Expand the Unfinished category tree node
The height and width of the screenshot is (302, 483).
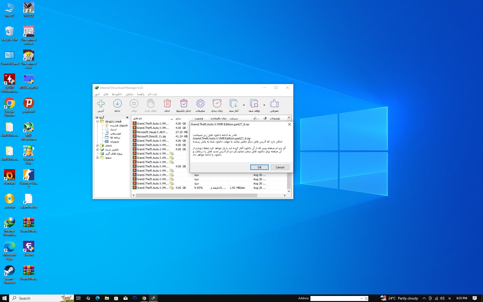[x=98, y=145]
